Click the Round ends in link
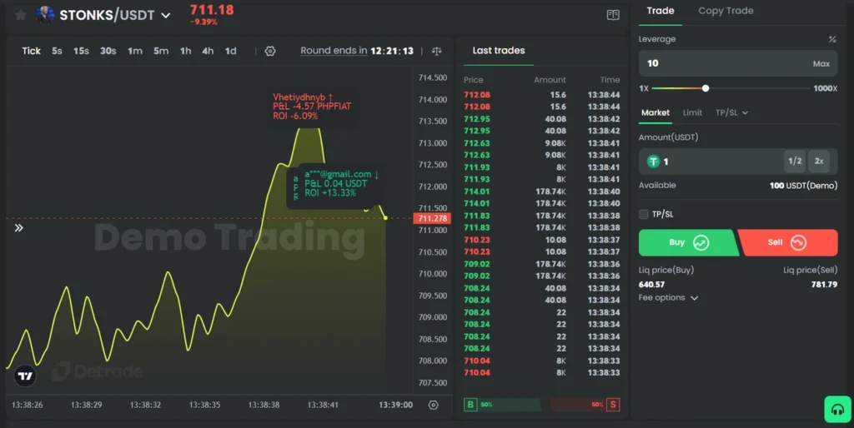854x428 pixels. click(334, 51)
